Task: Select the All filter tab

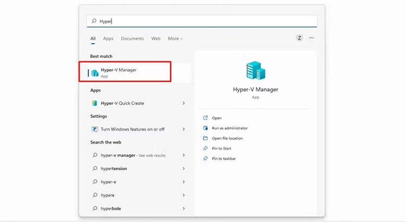Action: pyautogui.click(x=93, y=38)
